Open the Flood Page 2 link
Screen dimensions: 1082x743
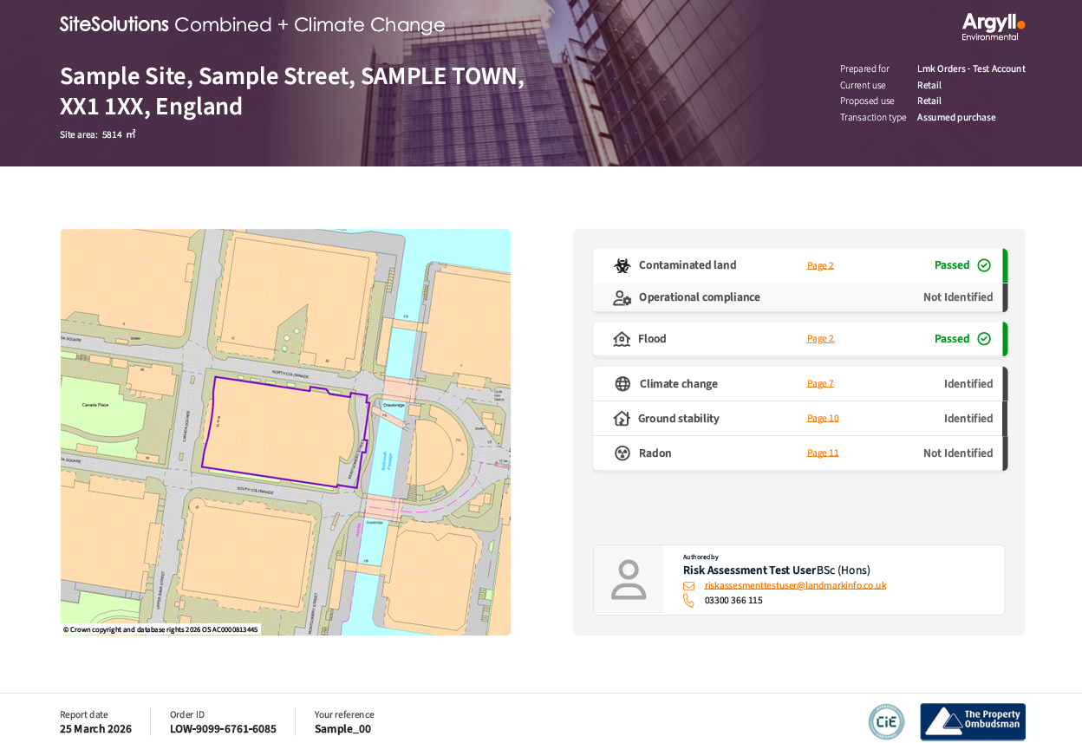click(x=819, y=339)
